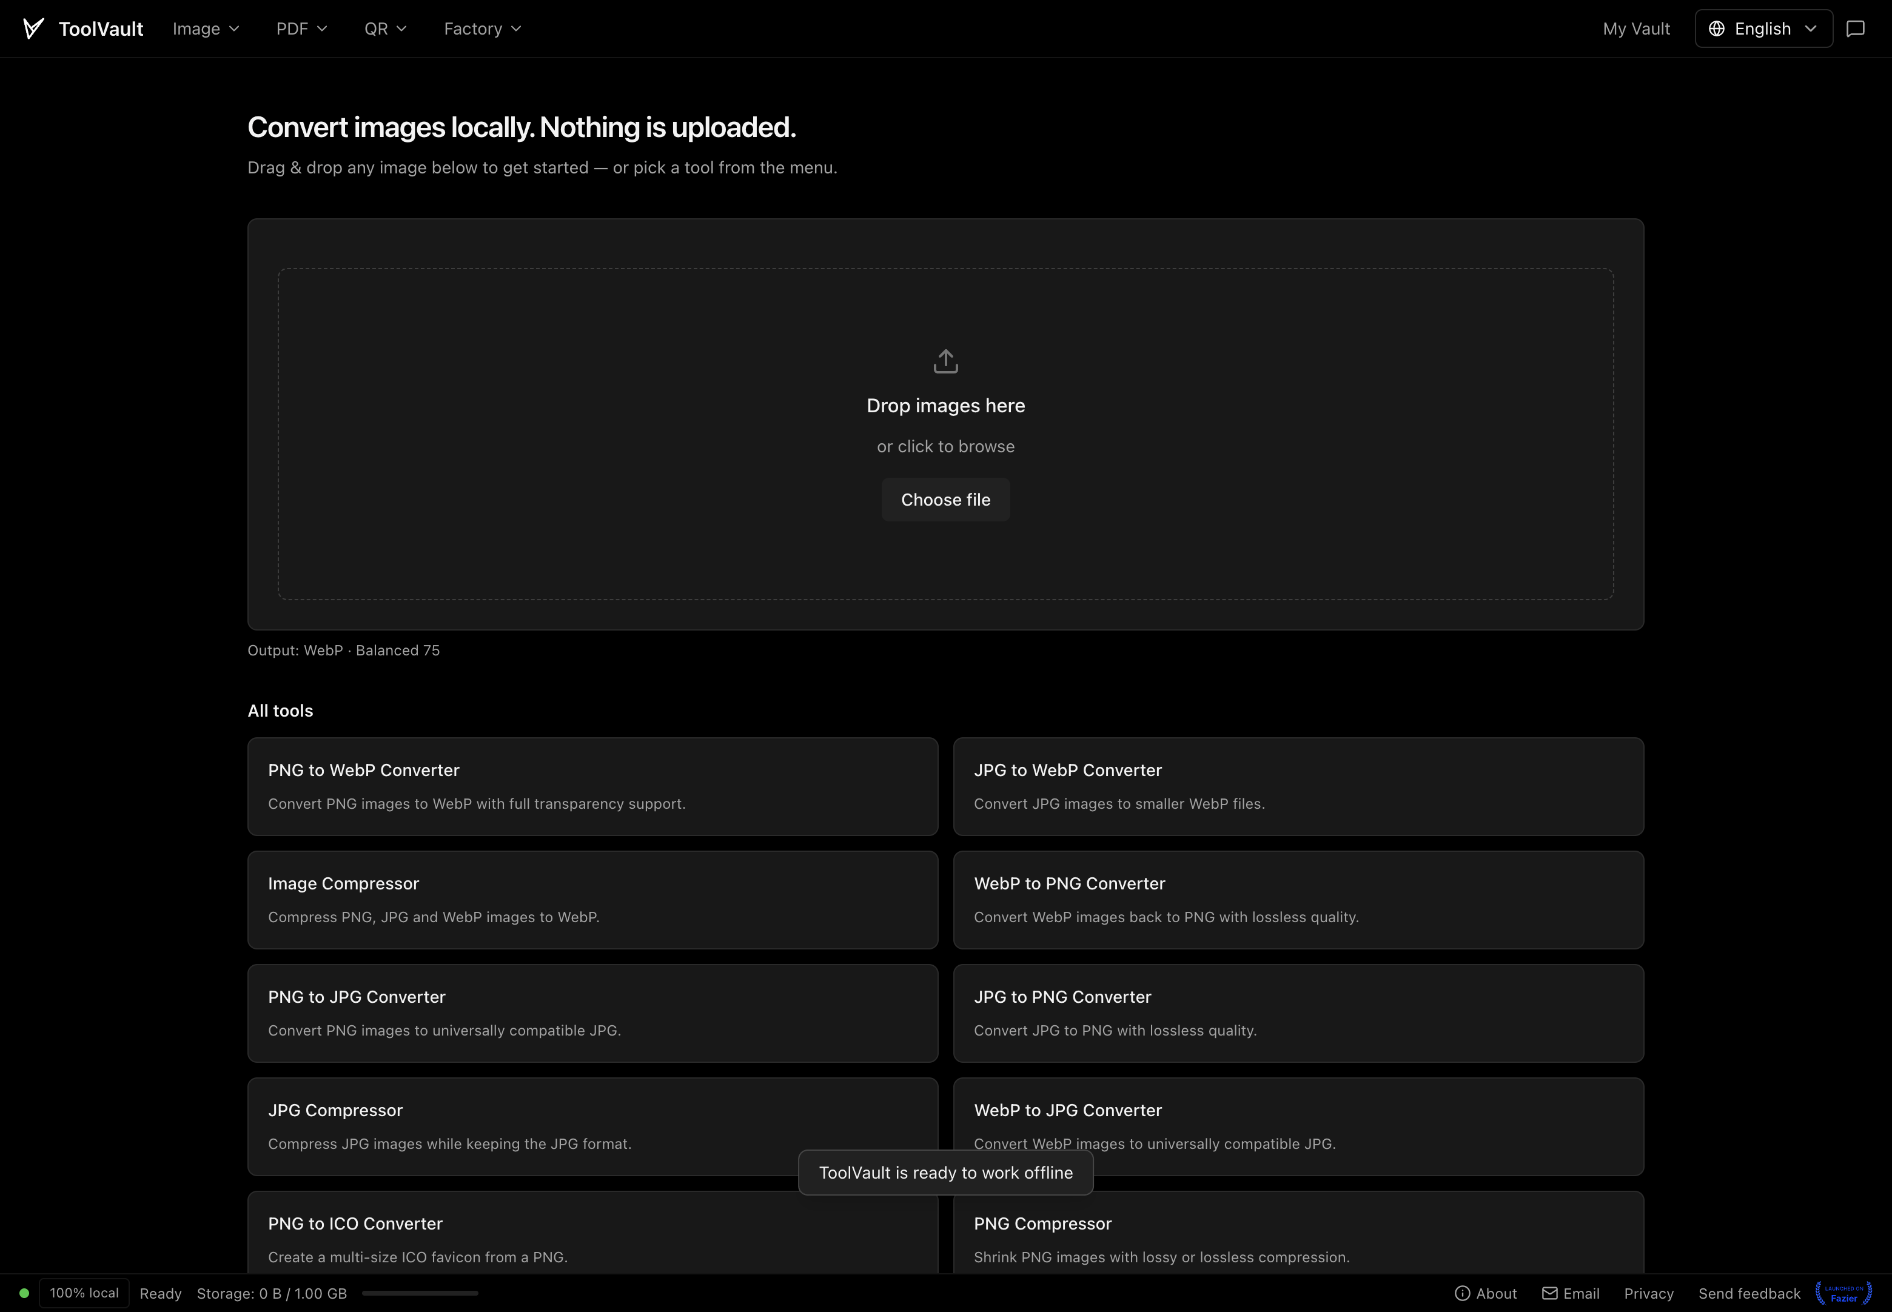Screen dimensions: 1892x1312
Task: Launch the PNG to JPG Converter
Action: point(593,1014)
